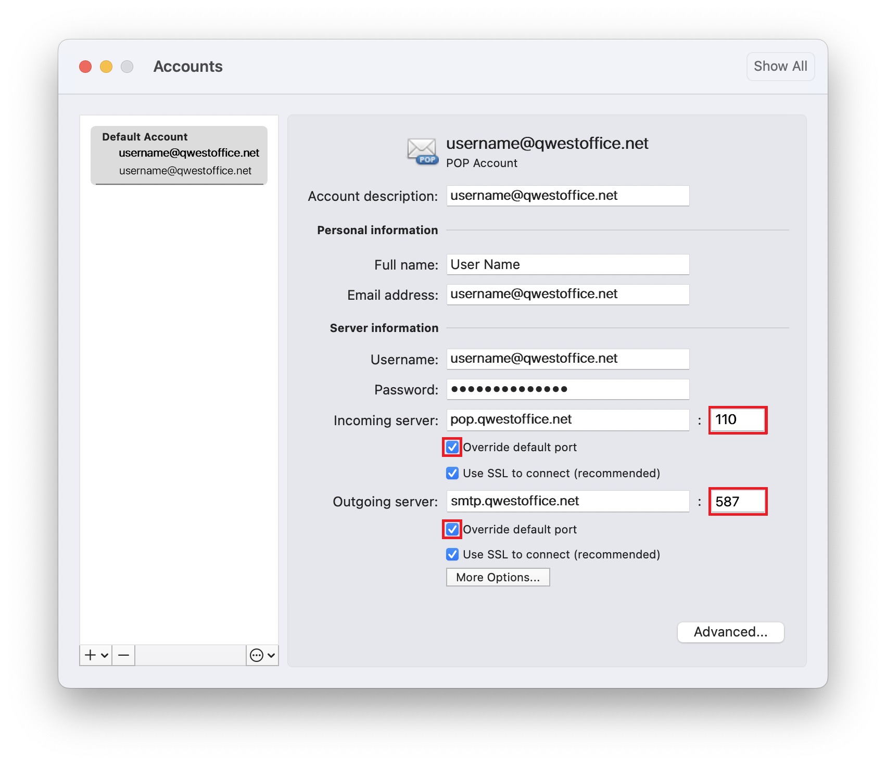Click the minus remove account icon
This screenshot has width=886, height=765.
123,655
